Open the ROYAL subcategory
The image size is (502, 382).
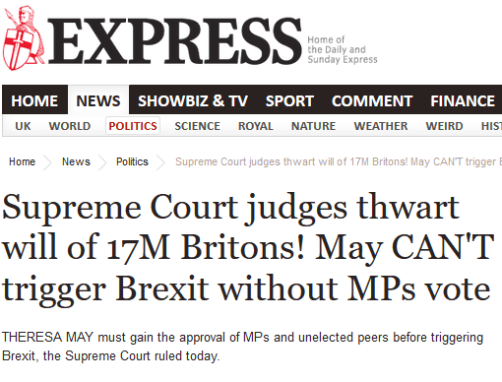[256, 126]
